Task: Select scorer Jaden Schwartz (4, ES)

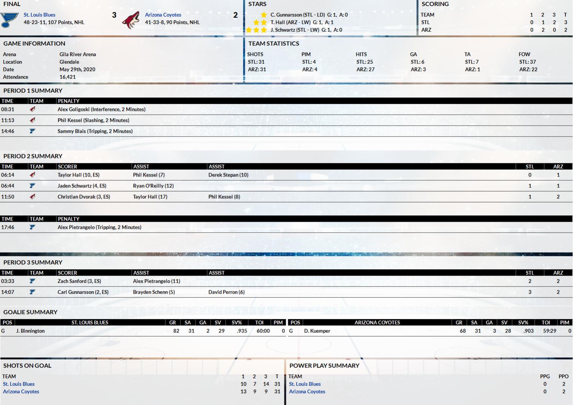Action: (x=82, y=186)
